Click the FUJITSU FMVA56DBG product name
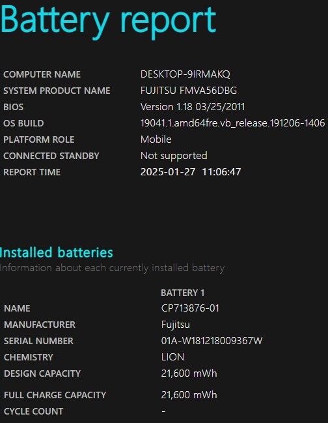Viewport: 328px width, 423px height. 189,91
